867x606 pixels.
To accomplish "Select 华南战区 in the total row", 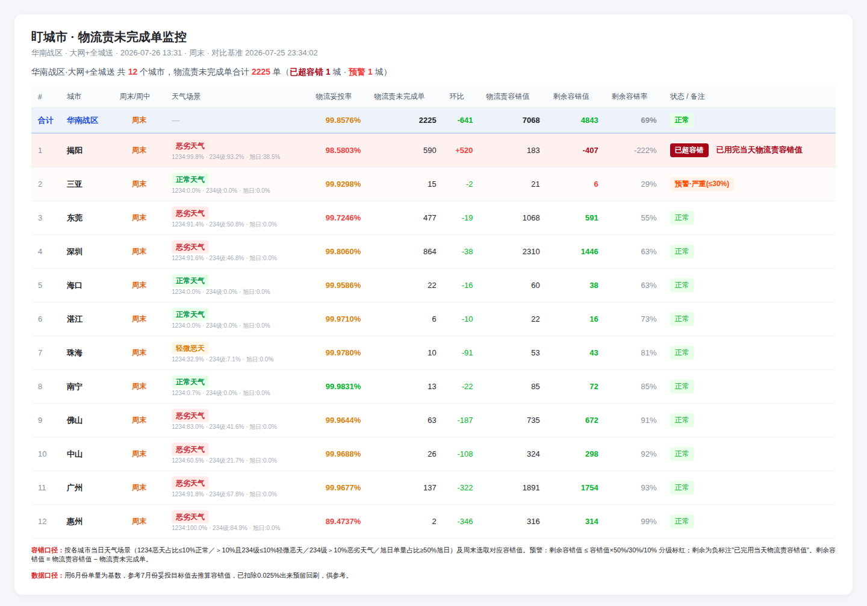I will 82,120.
